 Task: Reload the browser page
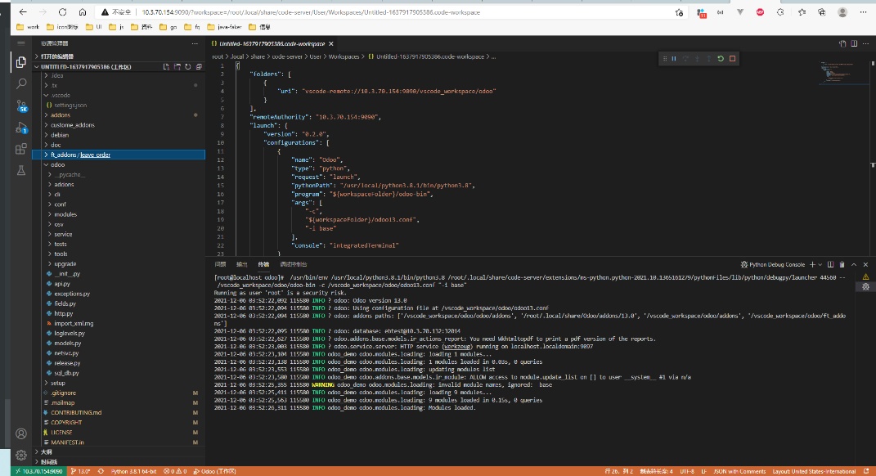tap(62, 12)
